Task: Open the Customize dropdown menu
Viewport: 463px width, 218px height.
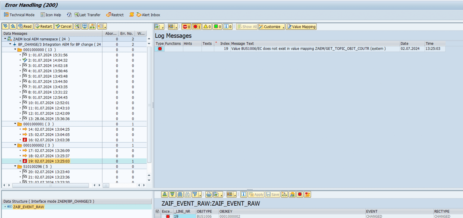Action: tap(271, 26)
